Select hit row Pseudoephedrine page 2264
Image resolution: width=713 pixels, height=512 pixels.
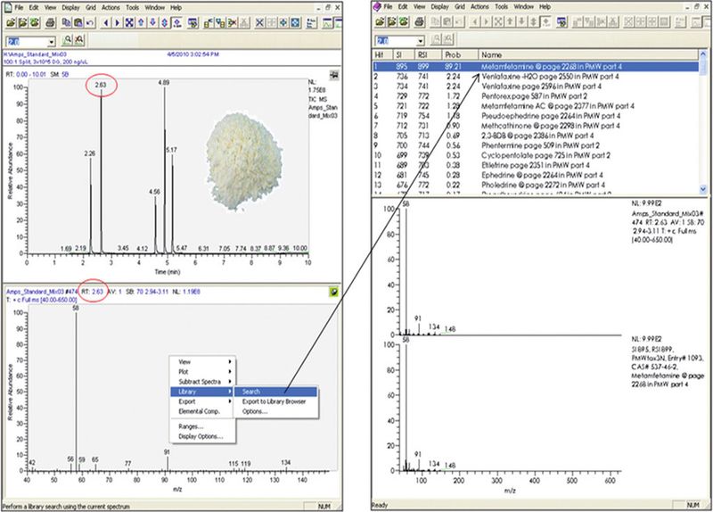(536, 116)
